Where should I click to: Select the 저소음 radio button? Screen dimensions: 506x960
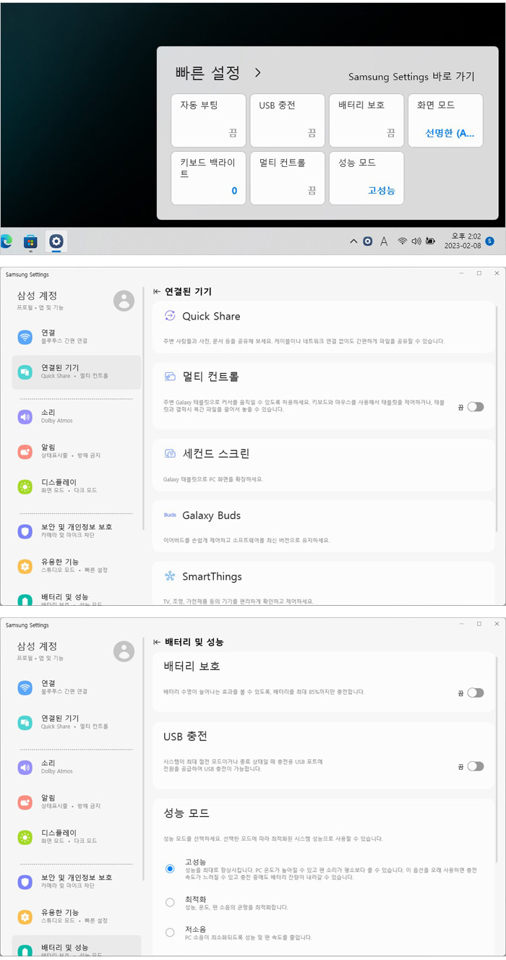tap(170, 933)
